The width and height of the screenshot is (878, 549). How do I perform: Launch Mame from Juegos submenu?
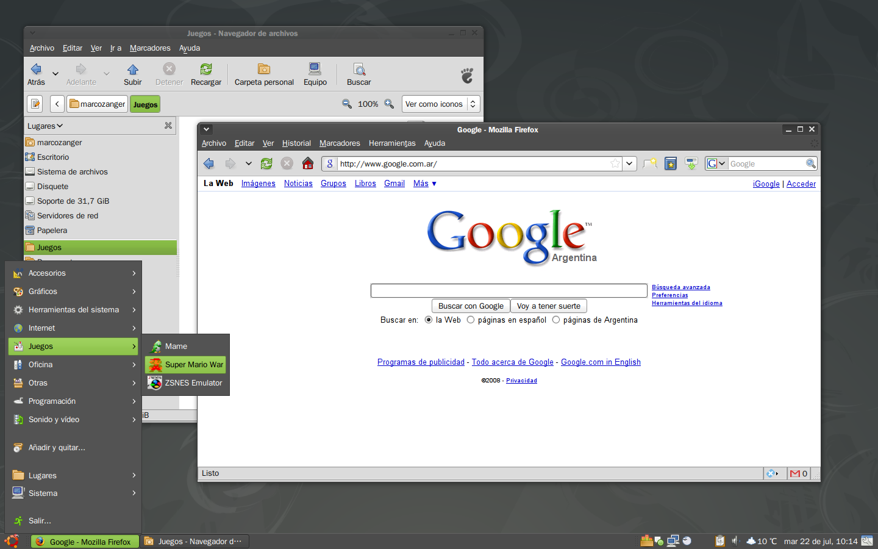(x=185, y=346)
